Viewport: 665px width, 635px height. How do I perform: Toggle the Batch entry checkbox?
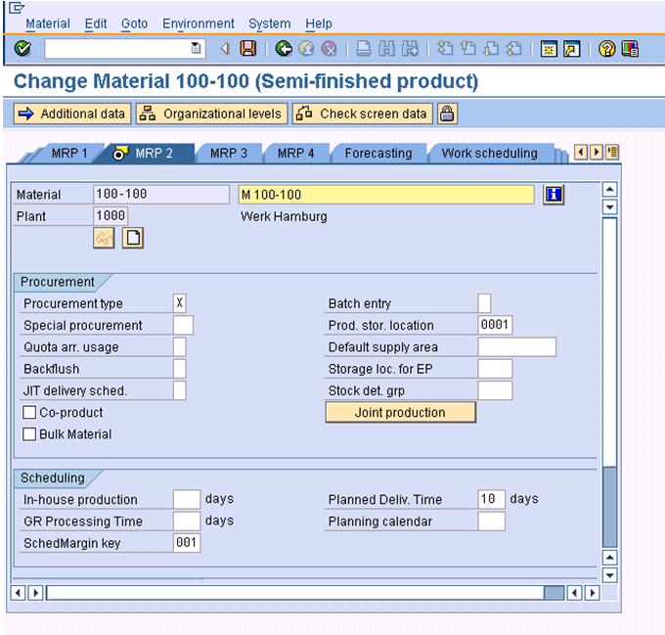(484, 303)
